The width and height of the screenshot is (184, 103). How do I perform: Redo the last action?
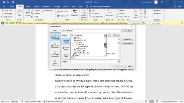pyautogui.click(x=13, y=2)
